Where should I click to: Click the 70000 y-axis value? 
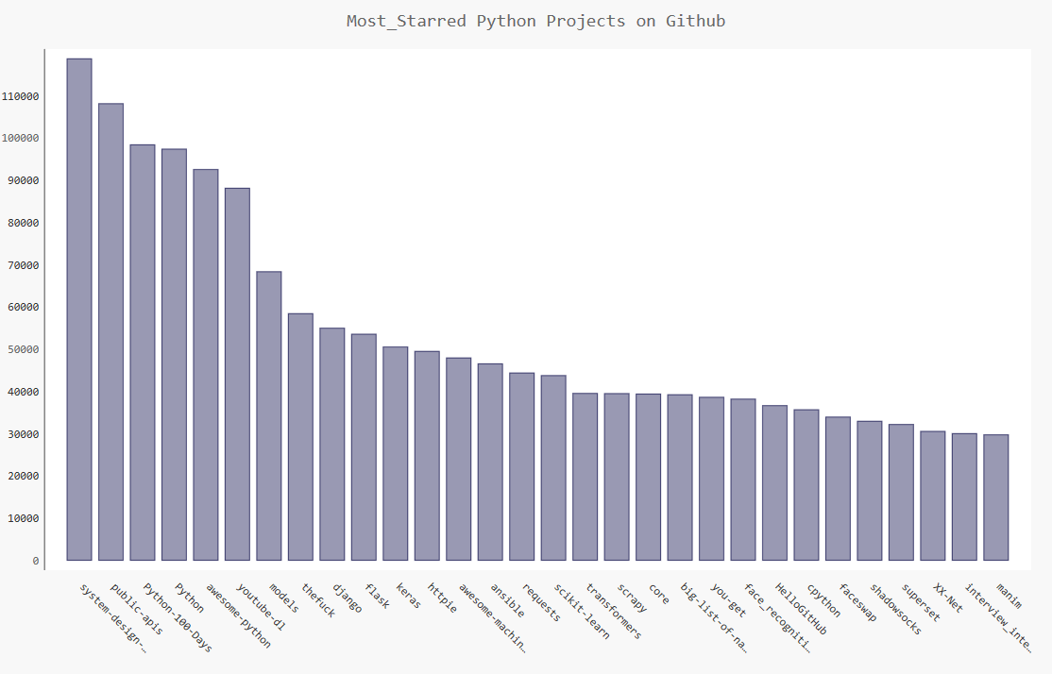23,265
